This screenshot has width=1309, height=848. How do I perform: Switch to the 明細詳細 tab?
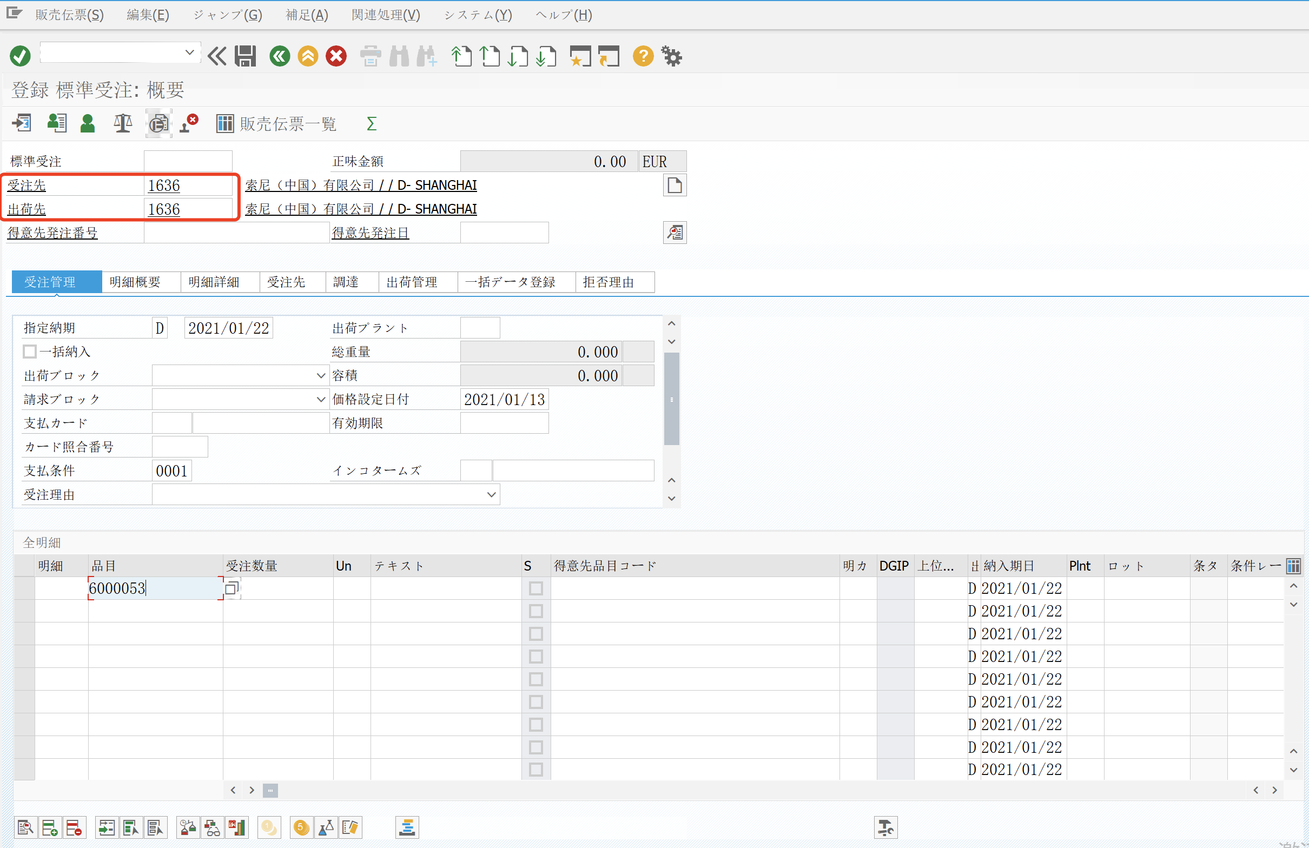[x=214, y=282]
